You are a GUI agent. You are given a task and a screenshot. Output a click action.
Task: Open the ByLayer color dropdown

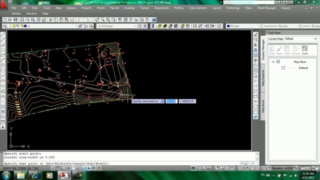pos(259,26)
